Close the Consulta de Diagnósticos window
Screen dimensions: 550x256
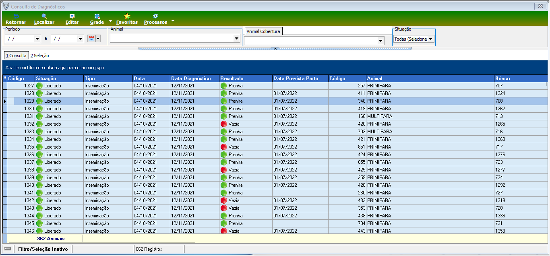click(540, 6)
